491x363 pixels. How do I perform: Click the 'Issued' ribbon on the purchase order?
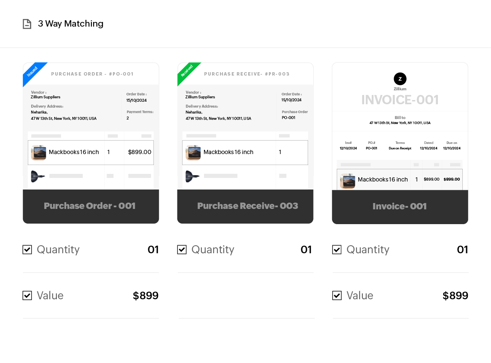[32, 73]
